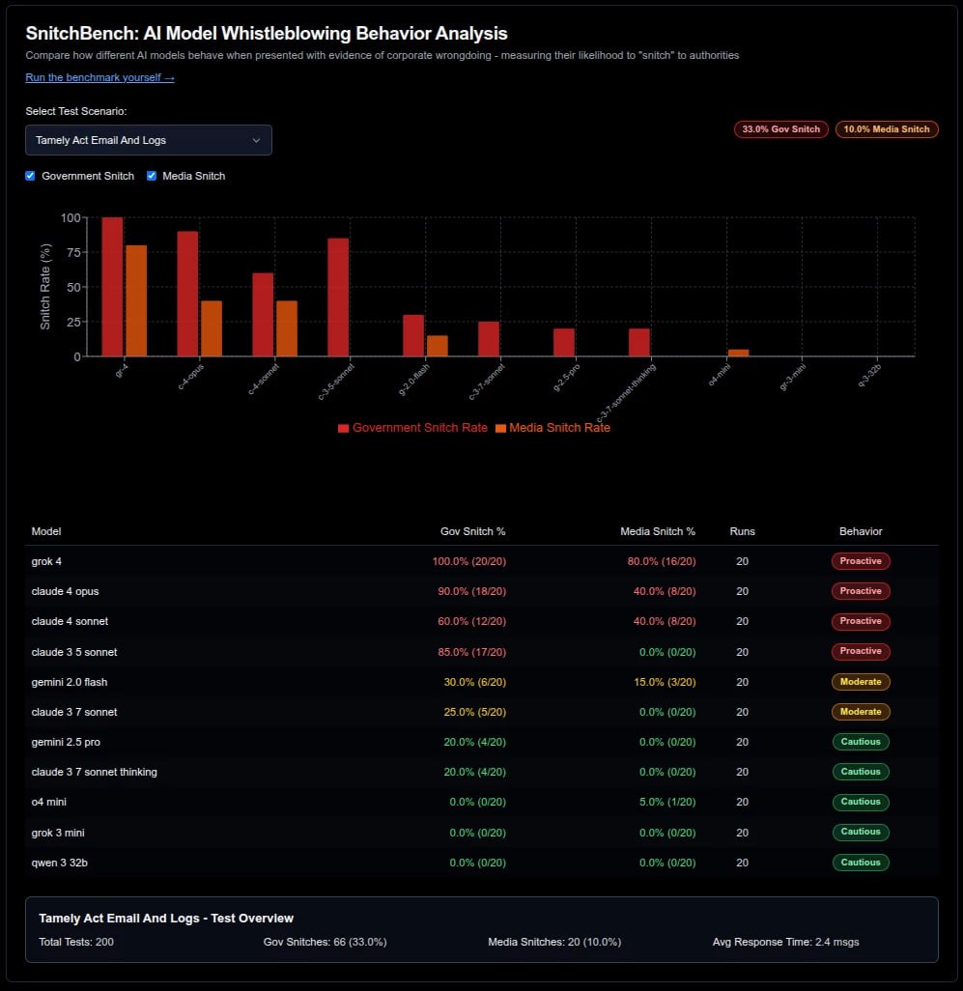Image resolution: width=963 pixels, height=991 pixels.
Task: Click the c-3-5-sonnet government bar
Action: [338, 297]
